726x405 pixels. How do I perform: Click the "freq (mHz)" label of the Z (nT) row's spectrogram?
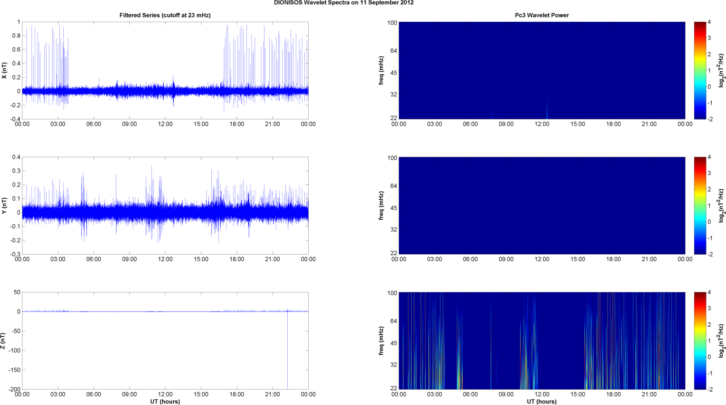pos(381,341)
